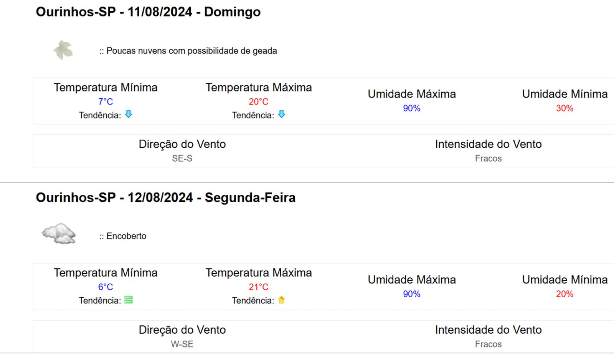This screenshot has width=614, height=354.
Task: Click the yellow up arrow trend under 21°C
Action: [x=281, y=300]
